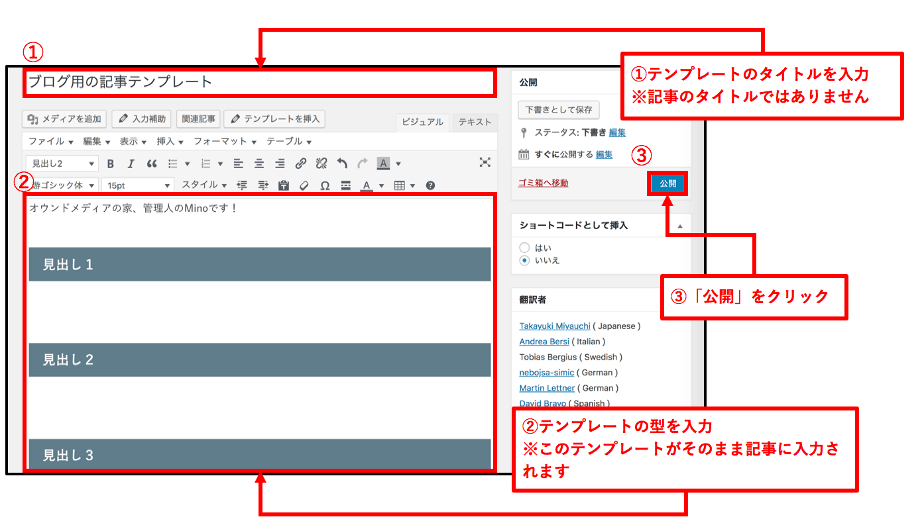924x527 pixels.
Task: Open Takayuki Miyauchi translator link
Action: click(x=555, y=326)
